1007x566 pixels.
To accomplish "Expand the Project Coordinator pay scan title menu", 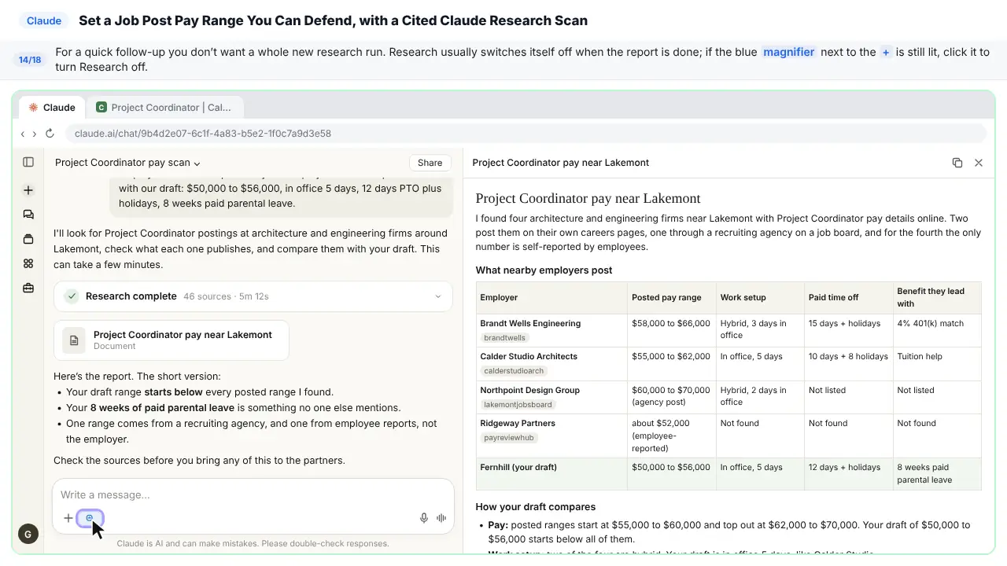I will [128, 163].
